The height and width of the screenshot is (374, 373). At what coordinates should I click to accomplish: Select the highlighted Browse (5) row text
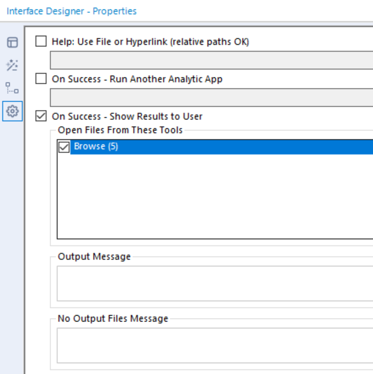point(96,147)
